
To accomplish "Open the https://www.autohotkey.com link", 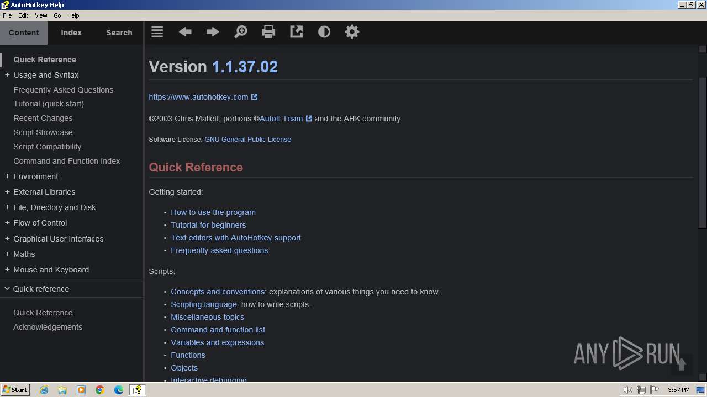I will click(198, 97).
